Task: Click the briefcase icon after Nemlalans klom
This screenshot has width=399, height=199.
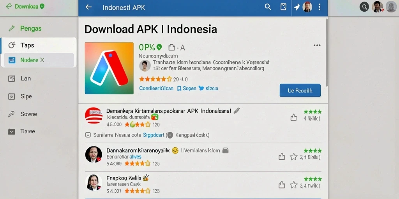Action: tap(226, 150)
